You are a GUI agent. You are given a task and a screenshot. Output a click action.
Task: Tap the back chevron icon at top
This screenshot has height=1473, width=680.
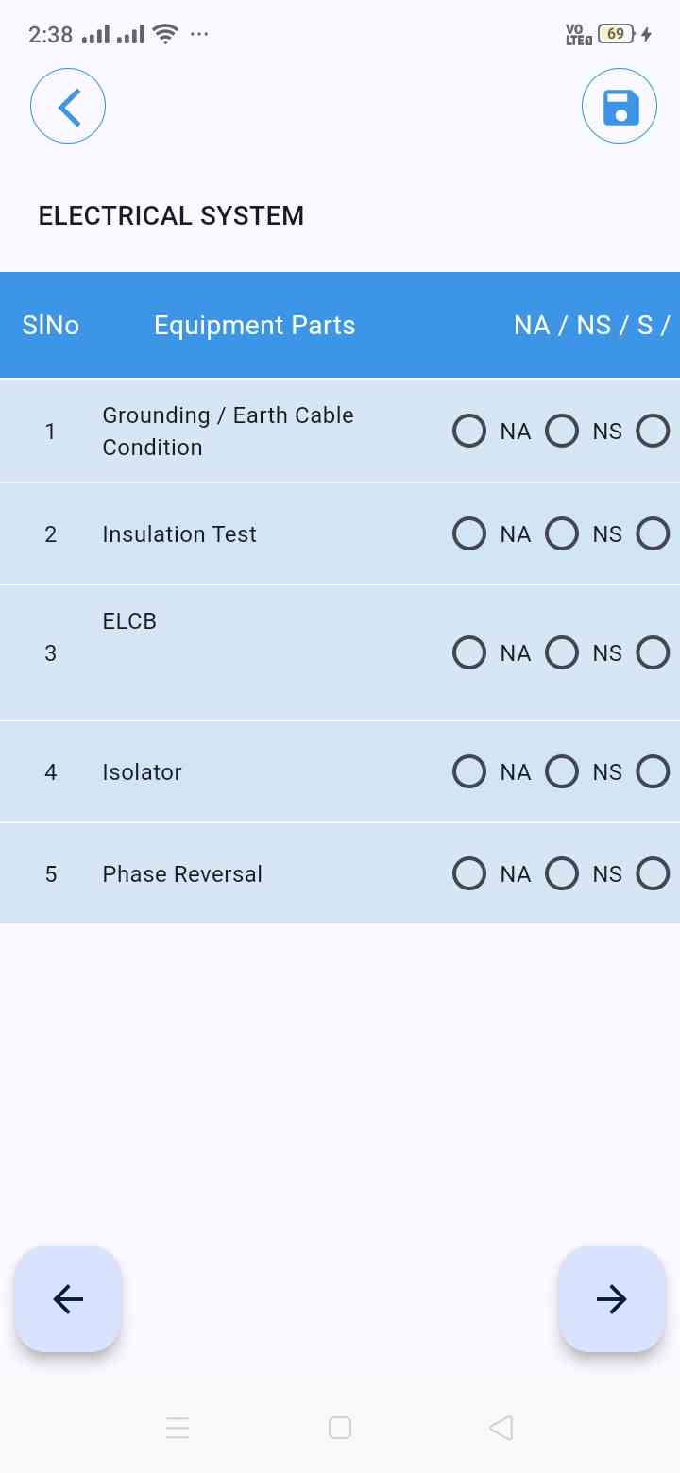68,107
